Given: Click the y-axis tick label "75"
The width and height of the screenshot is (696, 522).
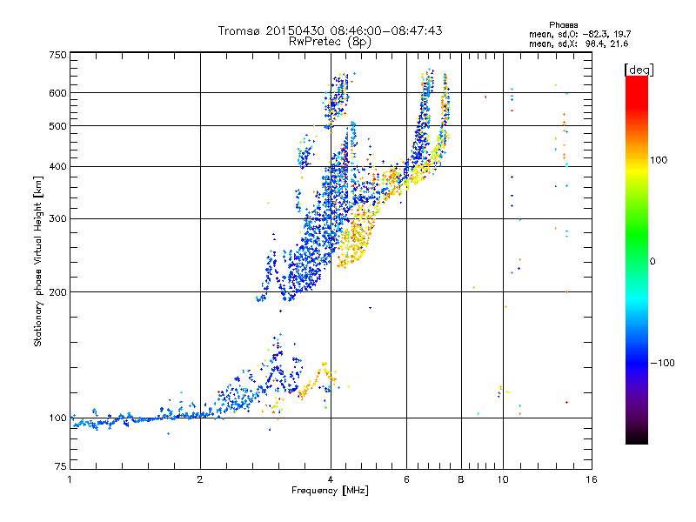Looking at the screenshot, I should coord(61,466).
